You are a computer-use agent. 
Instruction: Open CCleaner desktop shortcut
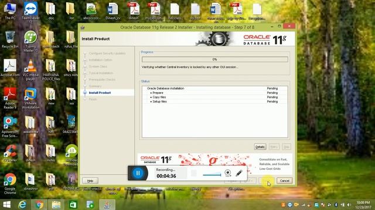pyautogui.click(x=10, y=153)
